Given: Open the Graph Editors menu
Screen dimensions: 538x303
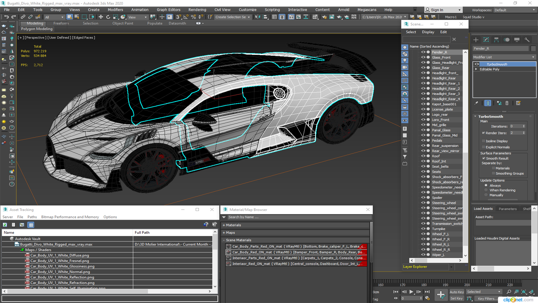Looking at the screenshot, I should [x=168, y=10].
